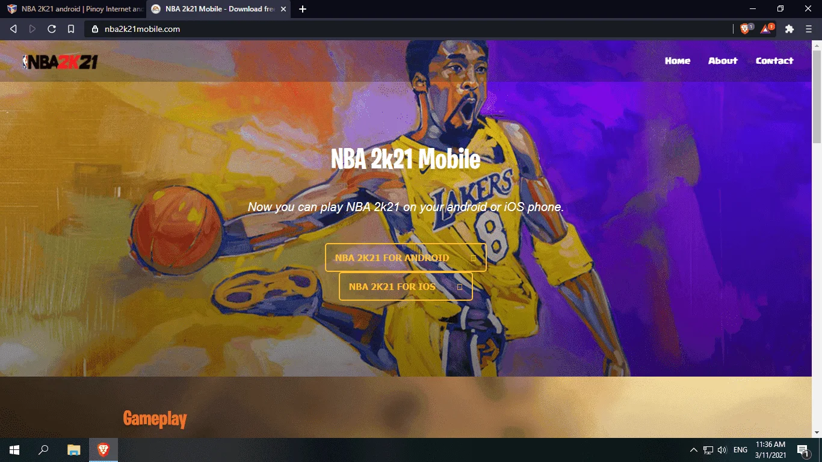
Task: Close the NBA 2k21 Mobile tab
Action: pos(283,9)
